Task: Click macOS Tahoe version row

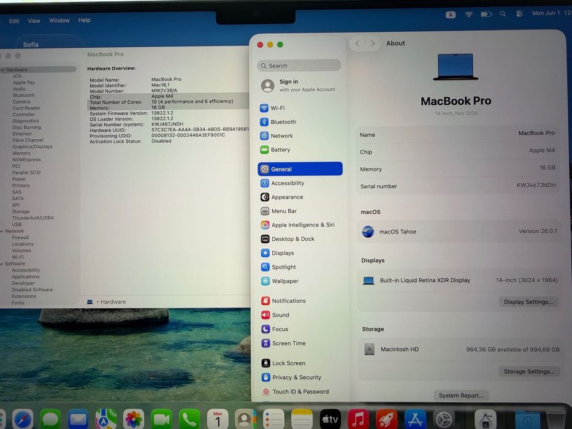Action: point(459,231)
